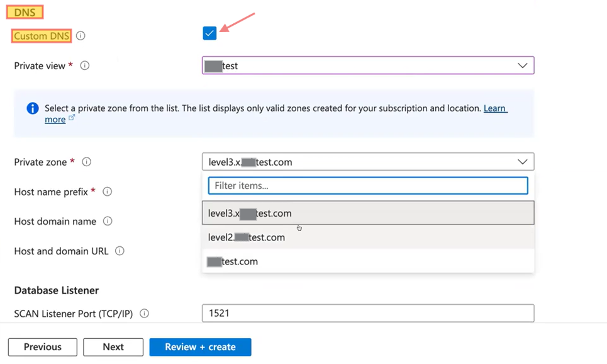Click the Review + create button

click(200, 347)
